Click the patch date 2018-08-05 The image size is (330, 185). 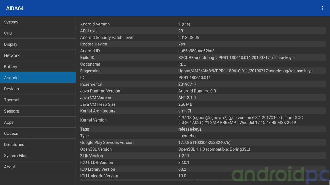coord(189,38)
